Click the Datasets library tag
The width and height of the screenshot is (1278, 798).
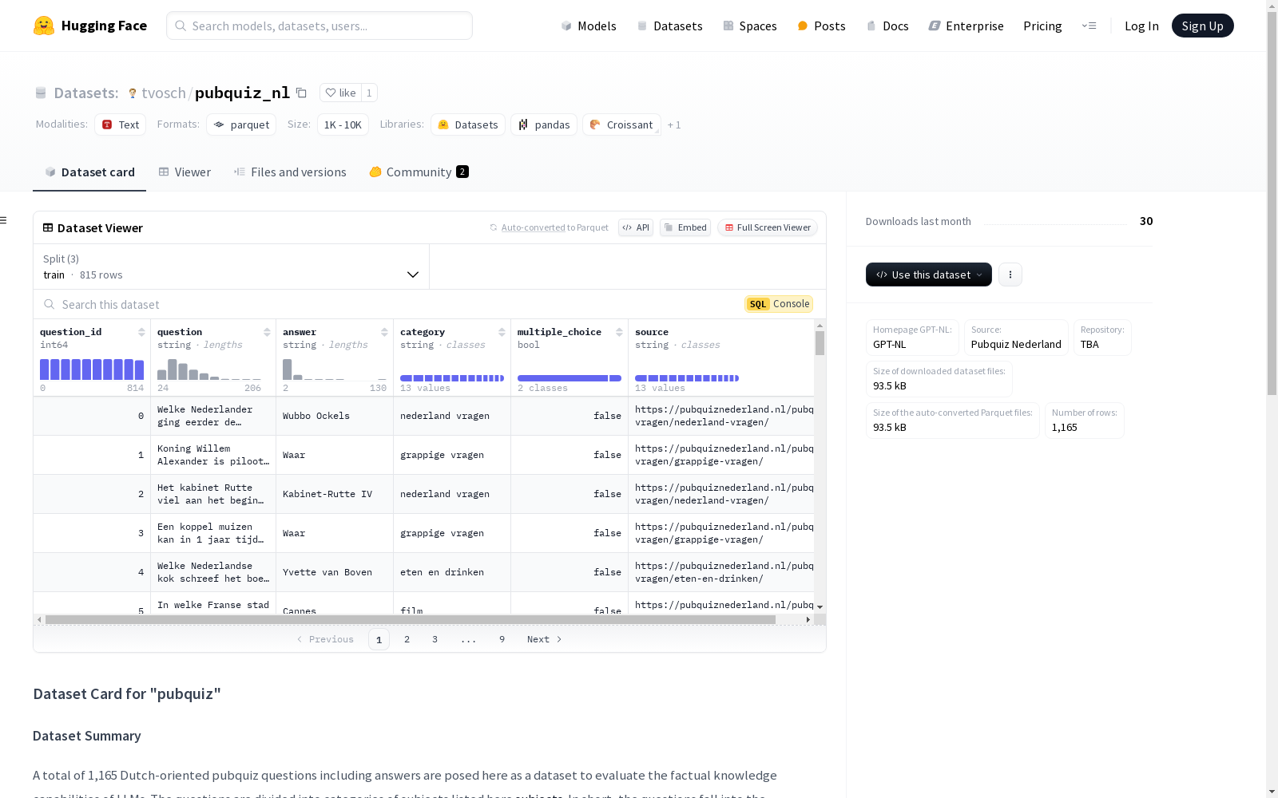click(x=468, y=124)
